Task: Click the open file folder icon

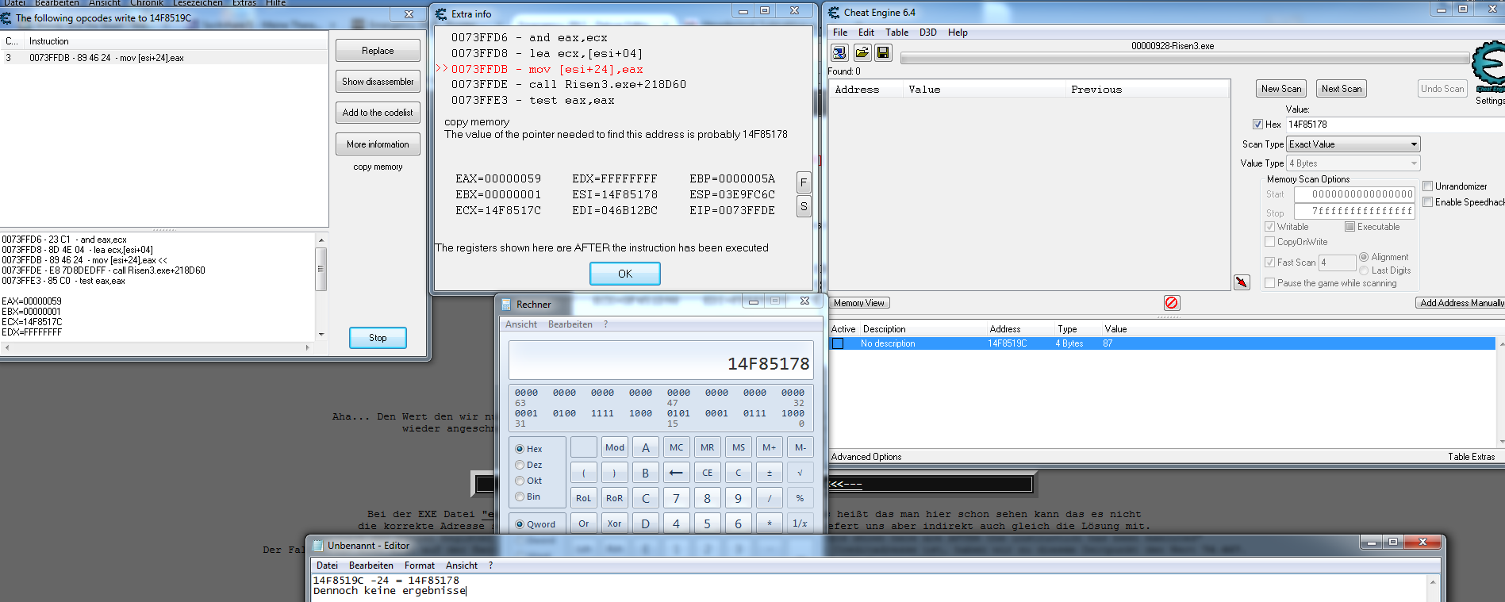Action: [x=862, y=52]
